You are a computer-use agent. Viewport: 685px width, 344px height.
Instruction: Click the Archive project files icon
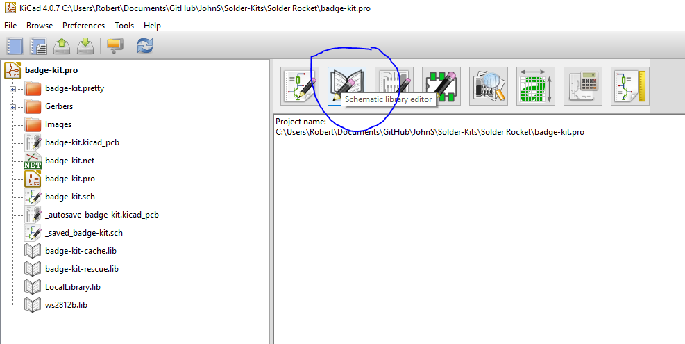point(115,45)
